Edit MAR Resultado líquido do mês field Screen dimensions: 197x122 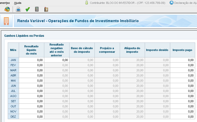point(31,70)
